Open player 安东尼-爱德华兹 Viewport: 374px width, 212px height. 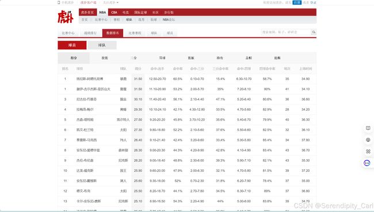[88, 151]
